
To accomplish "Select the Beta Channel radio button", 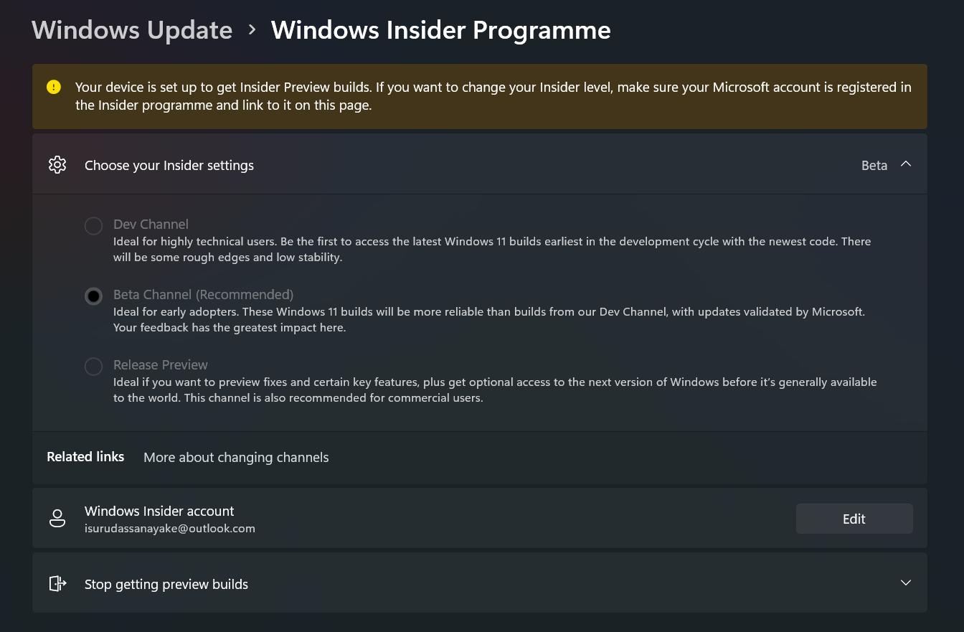I will 93,296.
